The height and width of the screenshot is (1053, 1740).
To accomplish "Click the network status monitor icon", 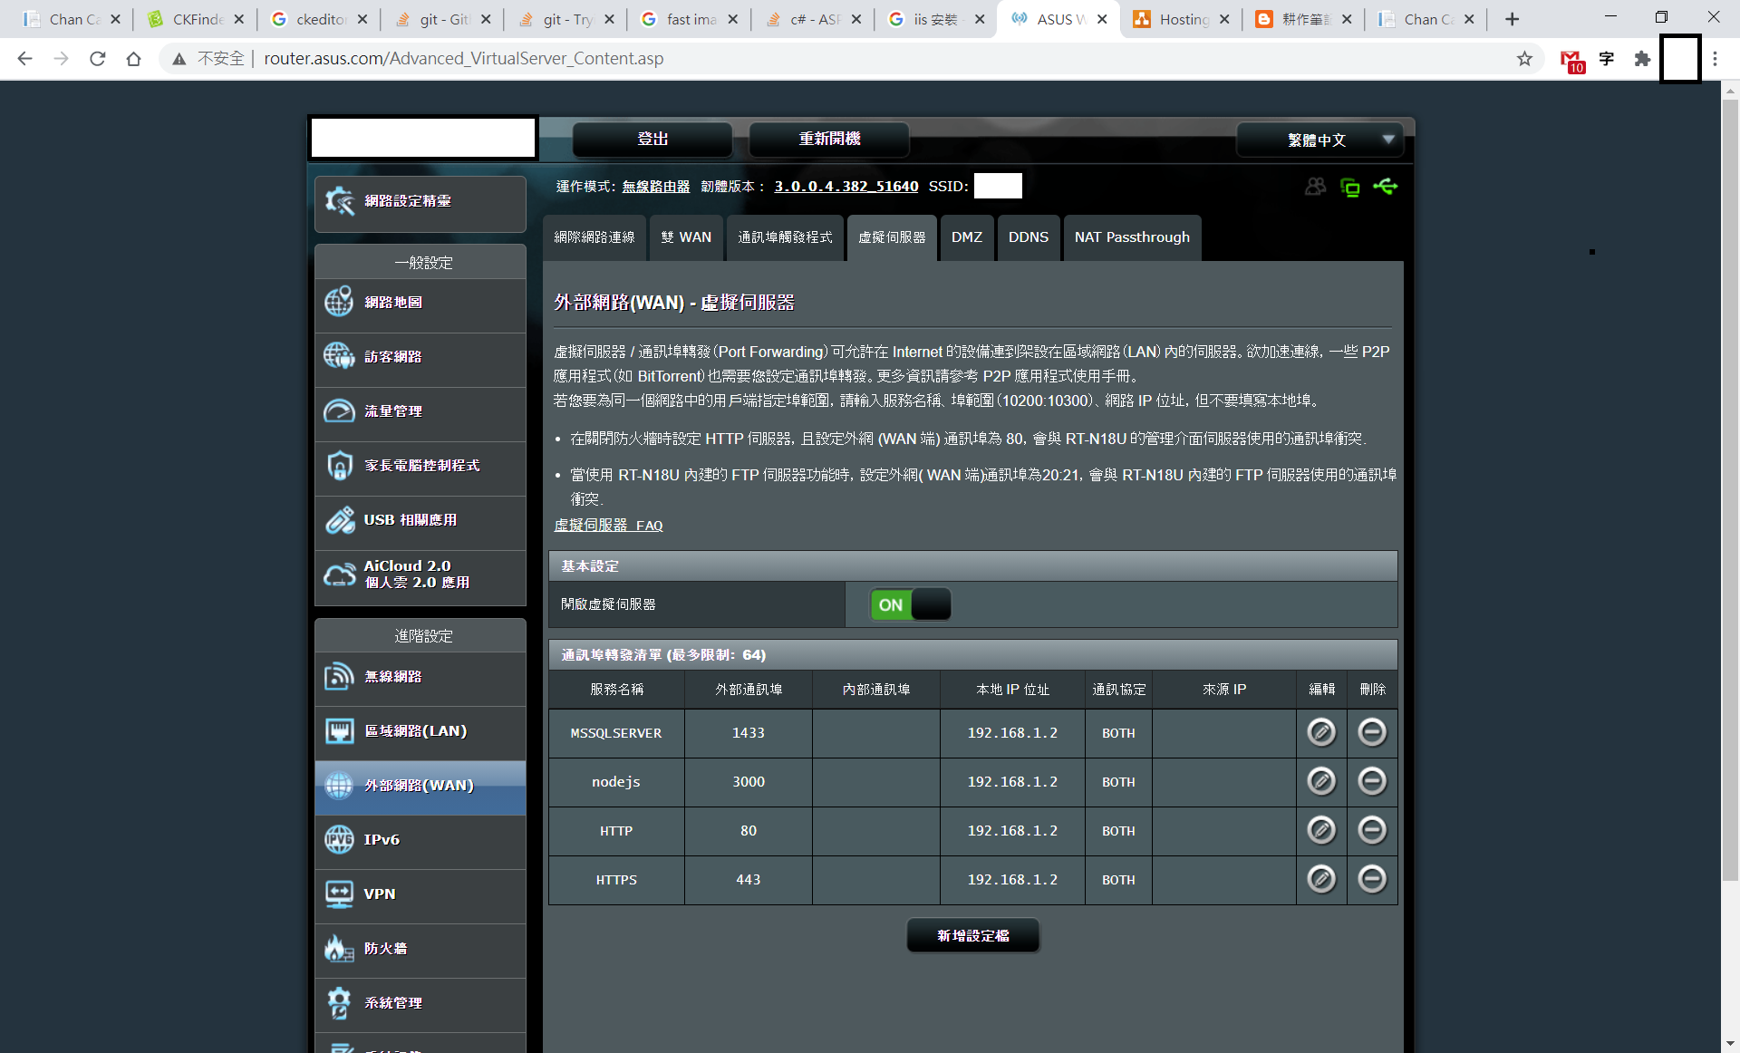I will point(1350,188).
